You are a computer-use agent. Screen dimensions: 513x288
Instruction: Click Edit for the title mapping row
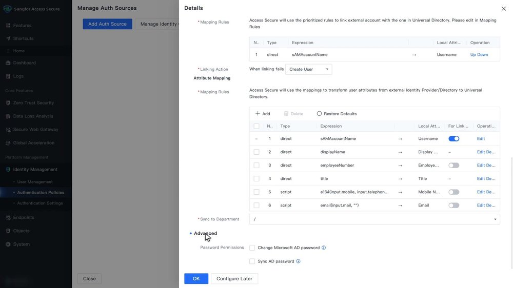[x=481, y=179]
